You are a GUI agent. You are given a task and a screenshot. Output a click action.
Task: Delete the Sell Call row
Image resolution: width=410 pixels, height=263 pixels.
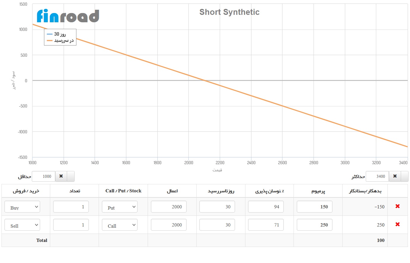(x=398, y=224)
